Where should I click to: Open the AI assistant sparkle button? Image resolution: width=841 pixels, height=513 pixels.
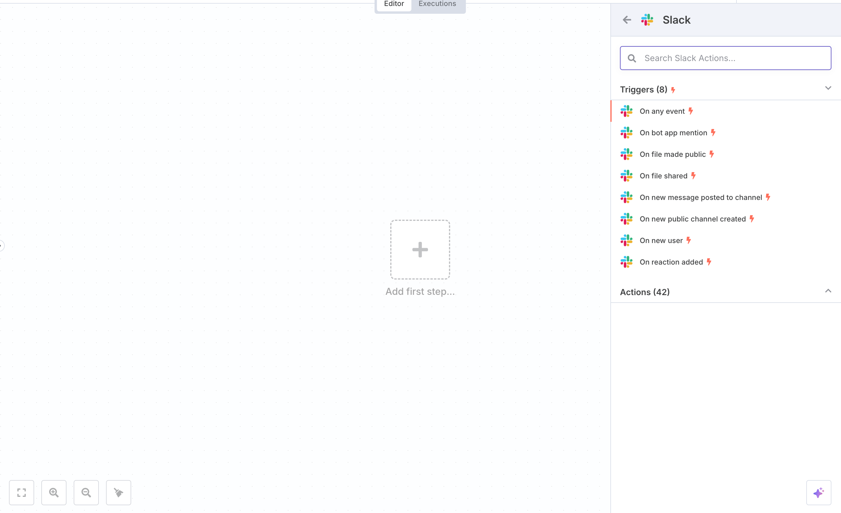coord(818,492)
